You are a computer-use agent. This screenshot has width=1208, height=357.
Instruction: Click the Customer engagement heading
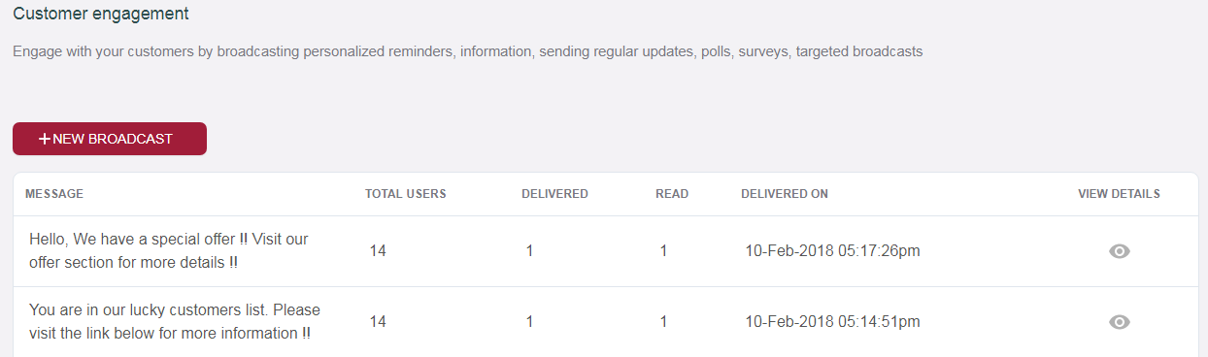pyautogui.click(x=101, y=15)
